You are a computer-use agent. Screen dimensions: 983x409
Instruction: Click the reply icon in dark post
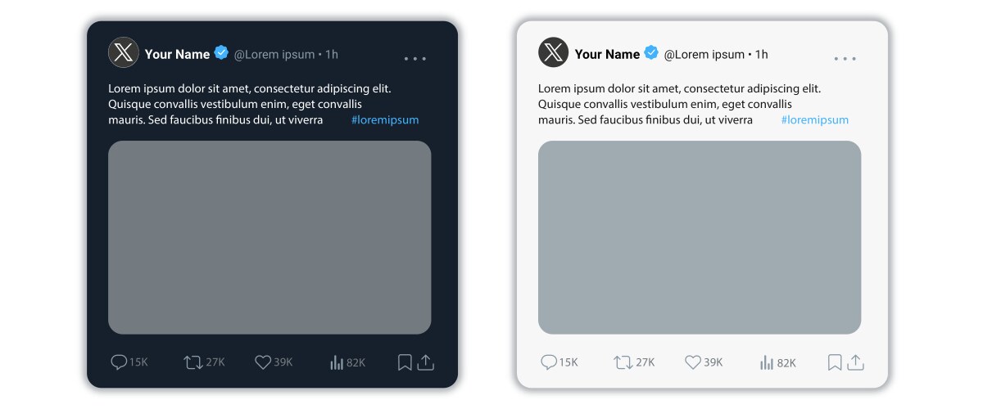119,362
